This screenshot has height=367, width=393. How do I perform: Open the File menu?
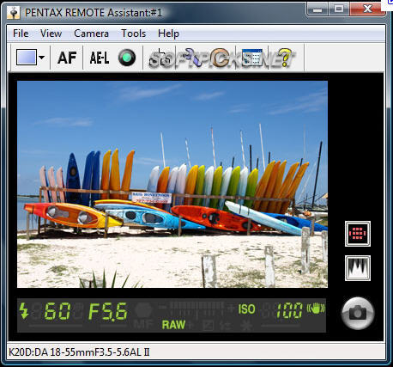21,34
